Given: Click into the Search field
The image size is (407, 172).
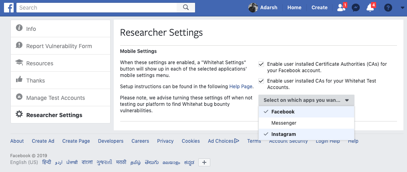Looking at the screenshot, I should pos(97,8).
